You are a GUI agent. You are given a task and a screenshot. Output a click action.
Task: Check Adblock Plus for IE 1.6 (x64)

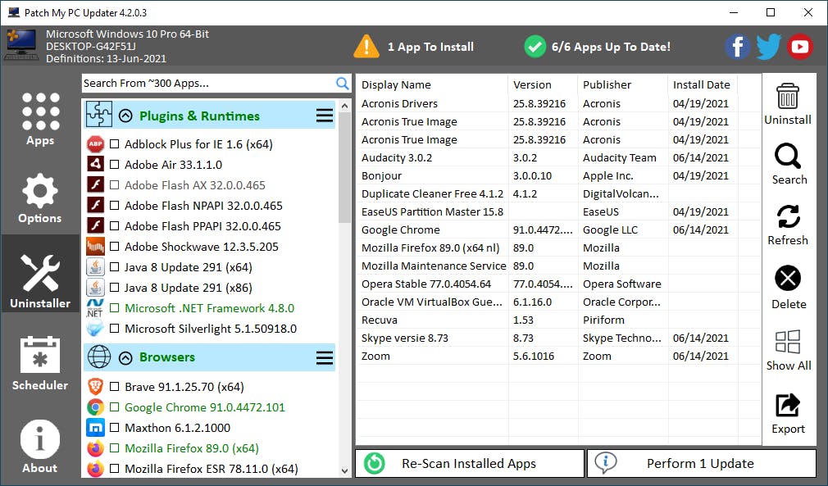(x=114, y=144)
